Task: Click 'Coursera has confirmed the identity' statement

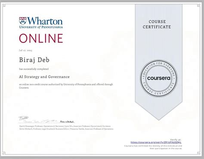Action: point(153,147)
